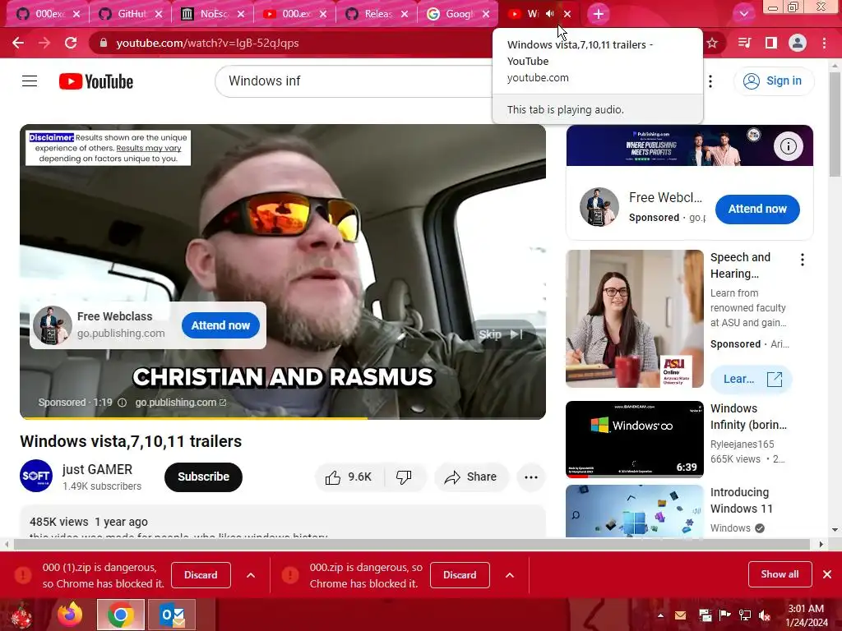Click the Sign in button
The width and height of the screenshot is (842, 631).
coord(773,81)
